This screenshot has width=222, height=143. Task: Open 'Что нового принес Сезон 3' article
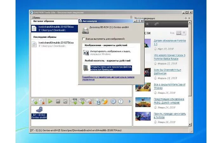[x=169, y=57]
